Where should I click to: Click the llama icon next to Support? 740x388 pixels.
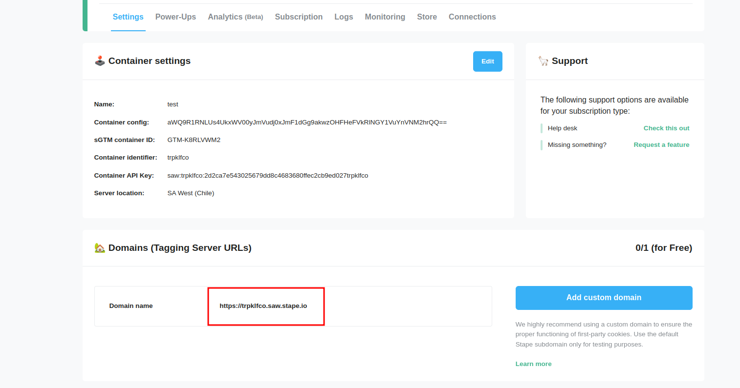tap(544, 61)
